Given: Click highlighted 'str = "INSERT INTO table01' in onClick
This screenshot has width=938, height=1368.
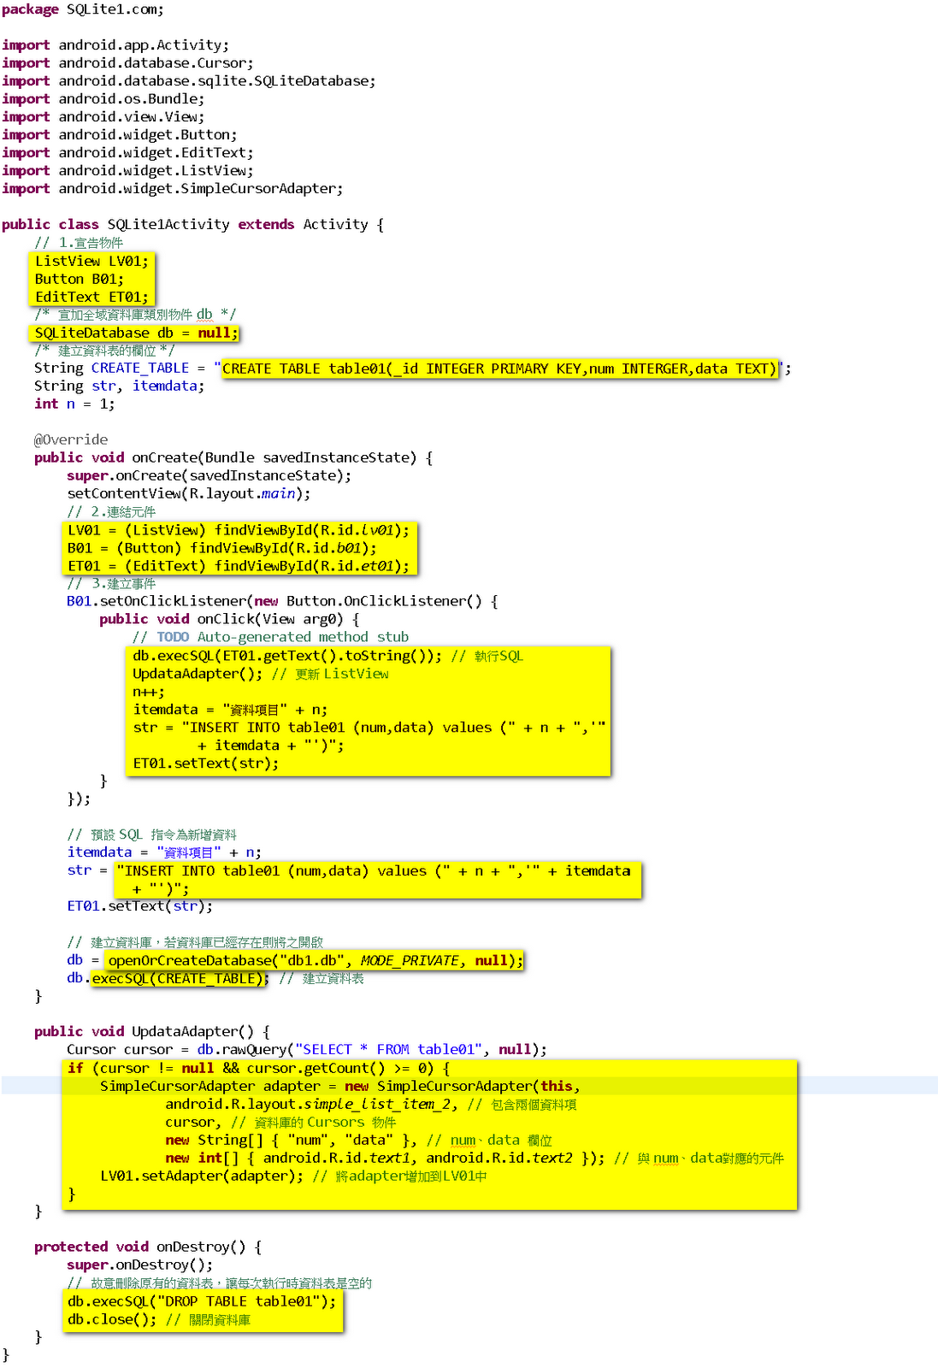Looking at the screenshot, I should [x=369, y=728].
